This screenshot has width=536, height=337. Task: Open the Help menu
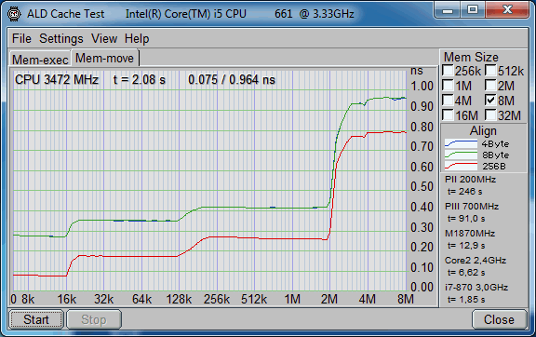pos(137,38)
